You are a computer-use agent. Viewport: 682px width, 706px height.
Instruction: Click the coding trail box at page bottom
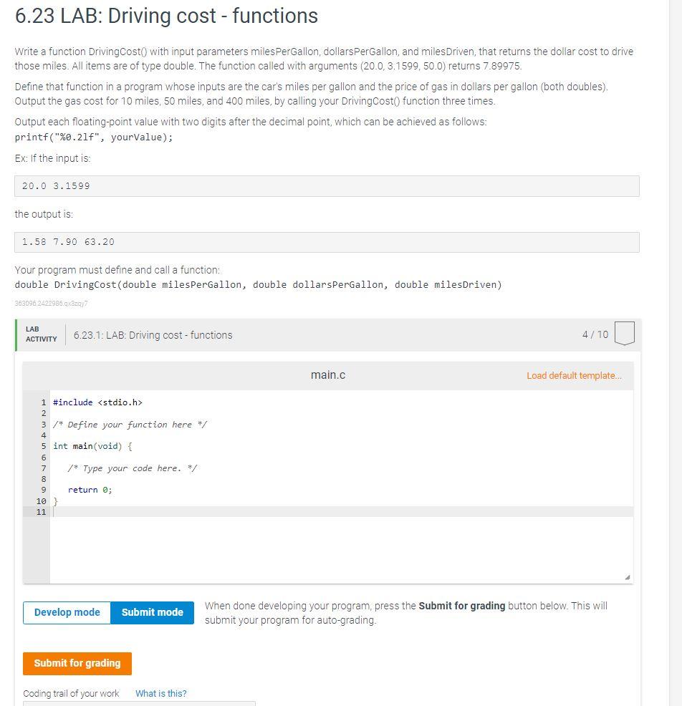tap(140, 703)
